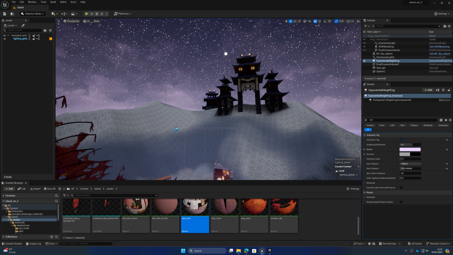
Task: Click the Play in editor button
Action: click(x=87, y=14)
